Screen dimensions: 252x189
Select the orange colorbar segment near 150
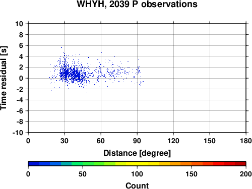[x=192, y=164]
